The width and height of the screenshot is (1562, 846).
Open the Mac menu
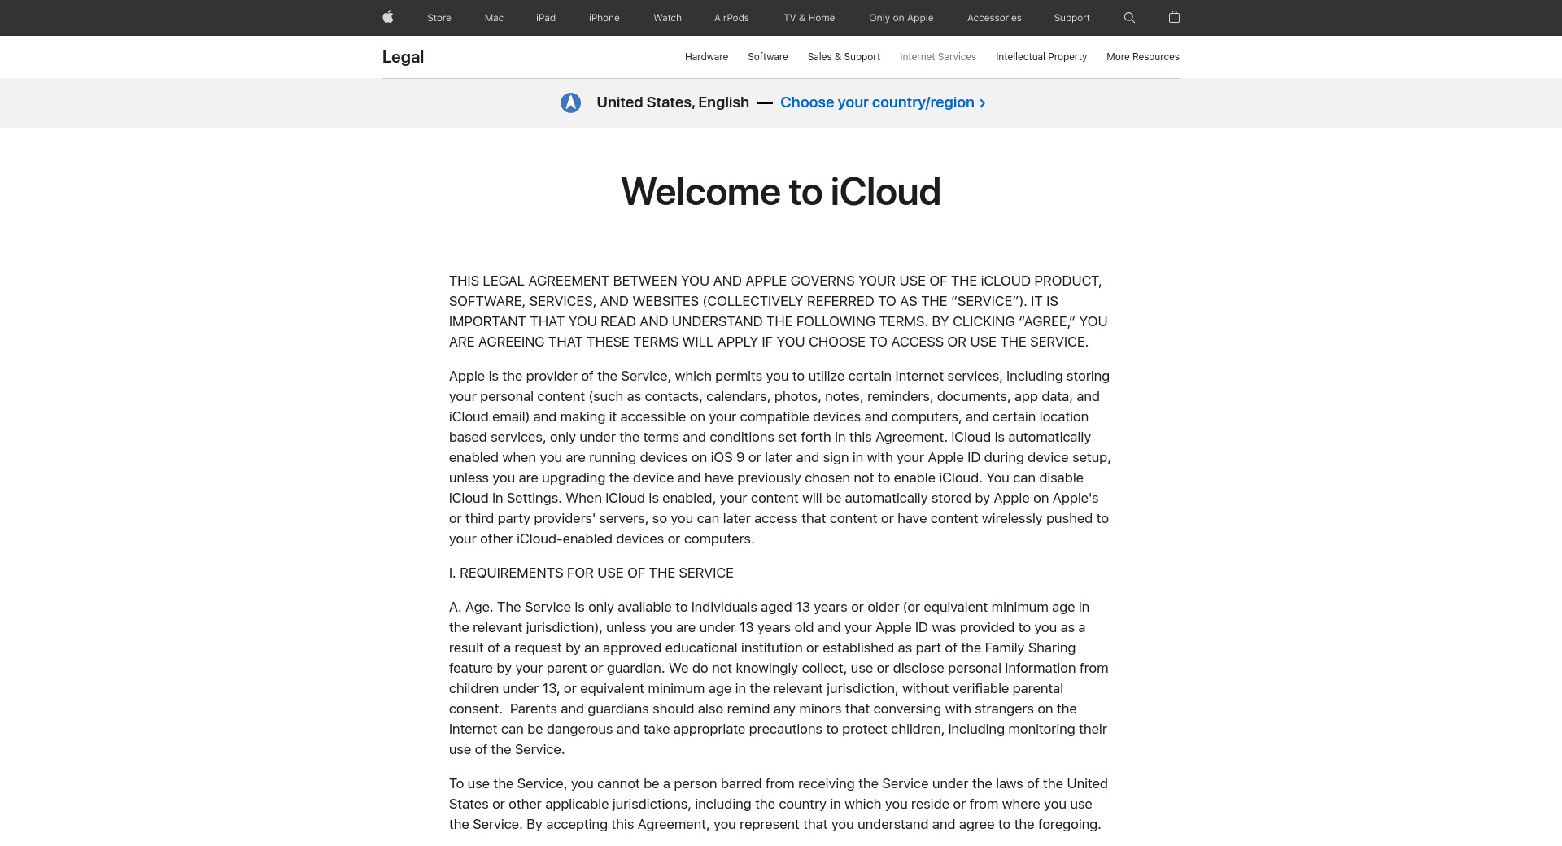point(494,18)
